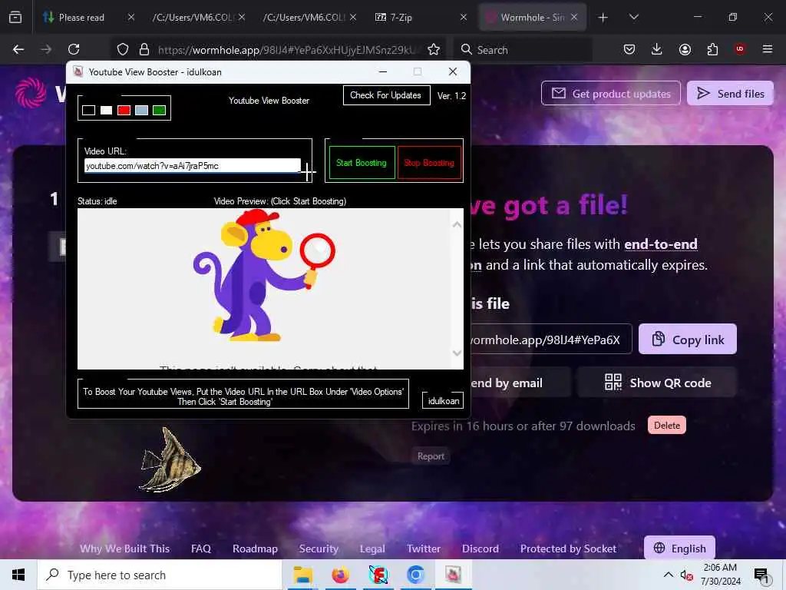Image resolution: width=786 pixels, height=590 pixels.
Task: Close the Please read tab
Action: click(130, 18)
